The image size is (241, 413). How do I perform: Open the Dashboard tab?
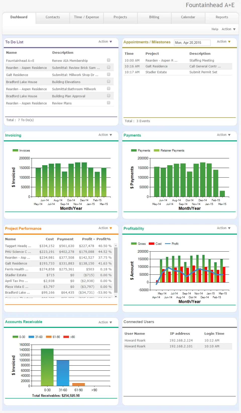[19, 17]
